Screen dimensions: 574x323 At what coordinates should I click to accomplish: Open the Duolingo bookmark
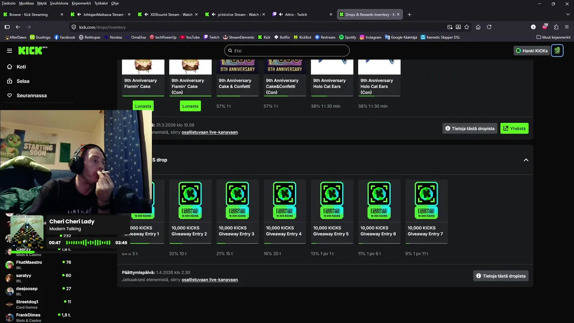click(40, 37)
